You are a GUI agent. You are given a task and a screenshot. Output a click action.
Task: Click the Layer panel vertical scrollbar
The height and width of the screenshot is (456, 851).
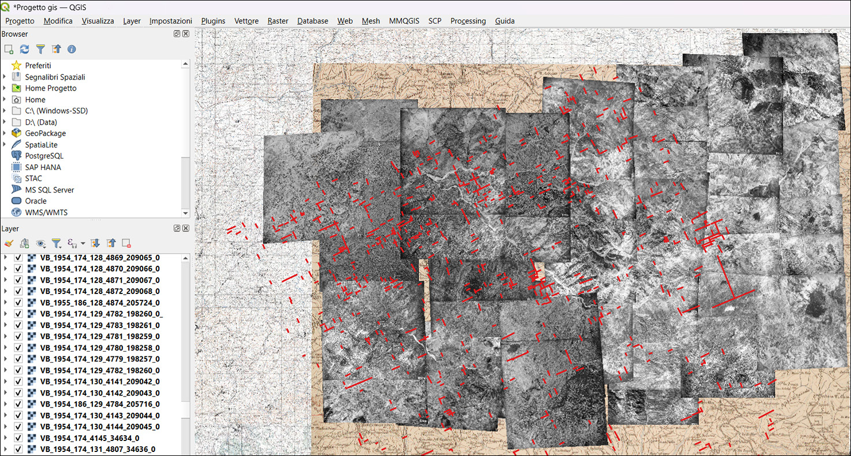pyautogui.click(x=185, y=346)
